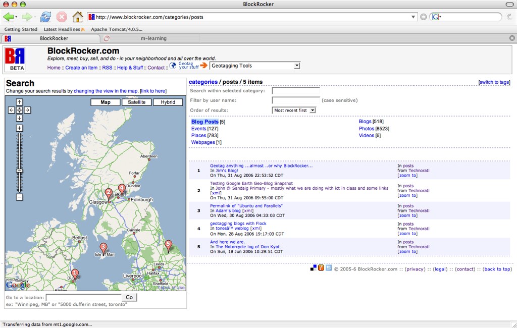
Task: Open the search engine selector dropdown
Action: (437, 17)
